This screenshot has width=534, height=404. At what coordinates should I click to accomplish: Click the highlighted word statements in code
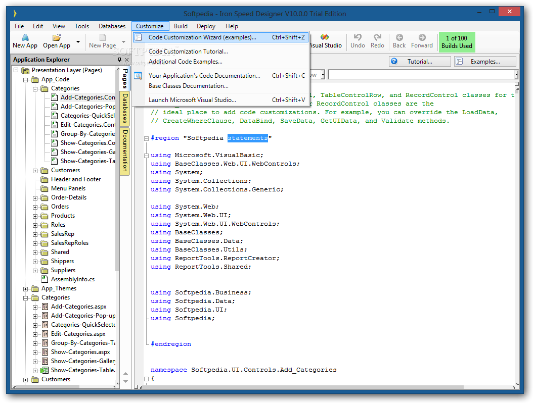click(x=248, y=138)
